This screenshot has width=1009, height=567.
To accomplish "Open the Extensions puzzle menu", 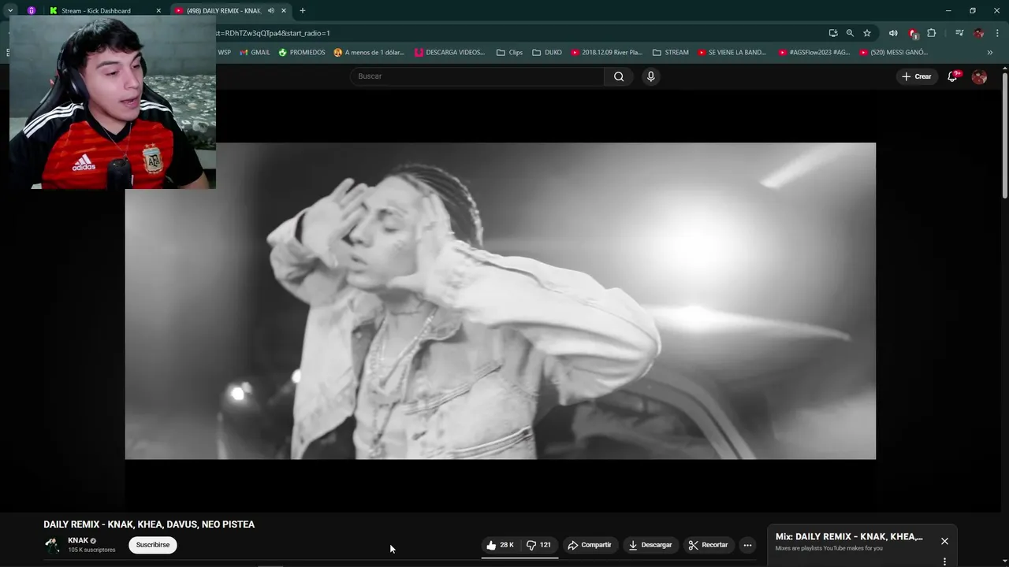I will tap(932, 33).
